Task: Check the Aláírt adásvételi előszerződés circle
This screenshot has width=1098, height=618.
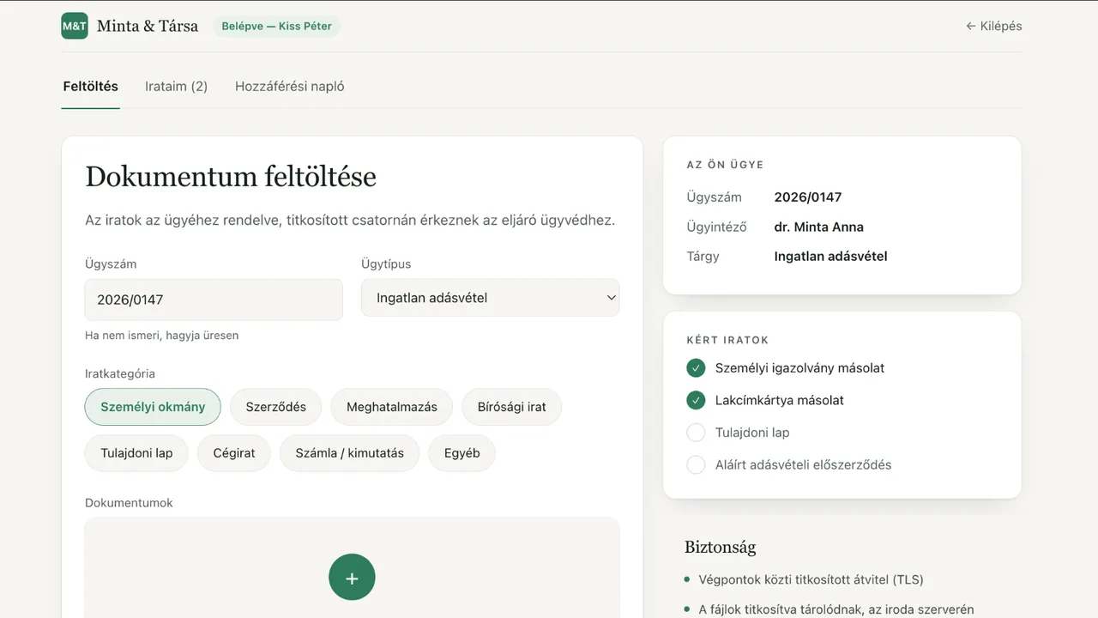Action: click(696, 464)
